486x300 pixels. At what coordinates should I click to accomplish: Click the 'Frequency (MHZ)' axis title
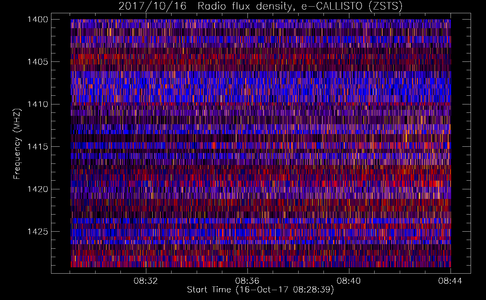point(17,144)
